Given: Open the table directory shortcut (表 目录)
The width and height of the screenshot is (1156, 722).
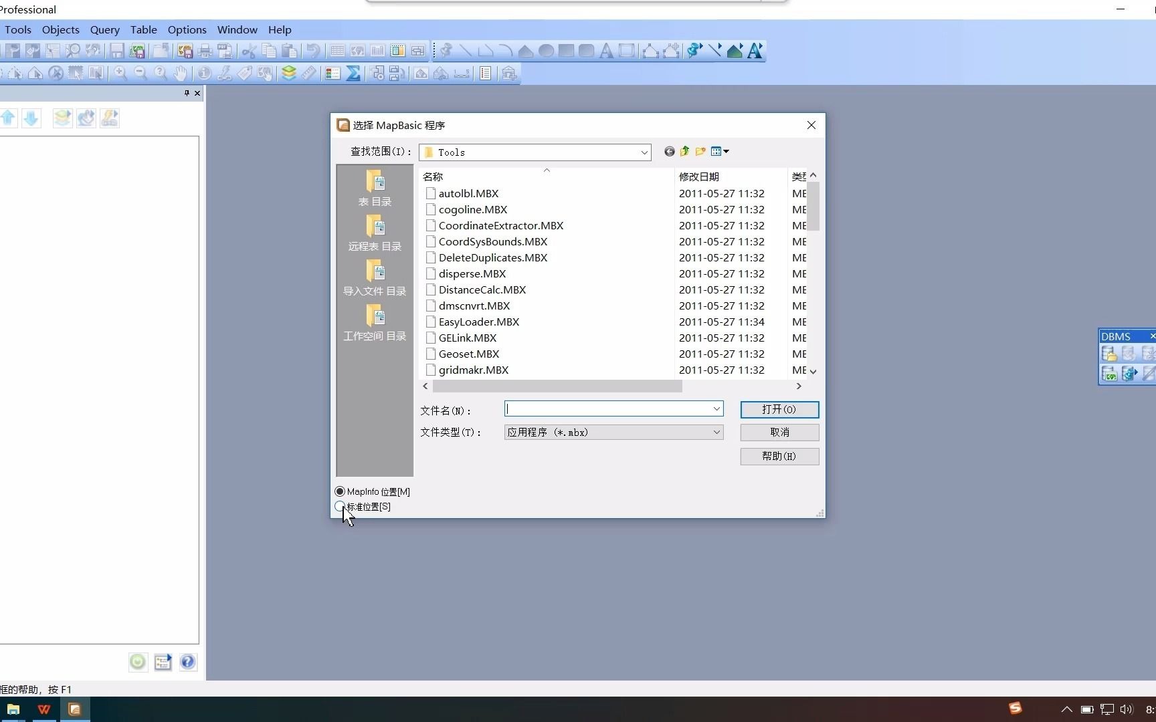Looking at the screenshot, I should click(375, 189).
